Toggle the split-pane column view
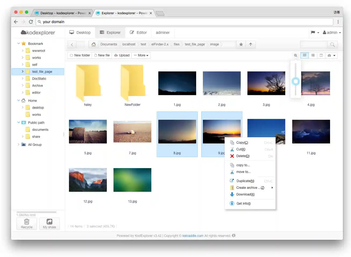This screenshot has height=257, width=351. point(321,55)
